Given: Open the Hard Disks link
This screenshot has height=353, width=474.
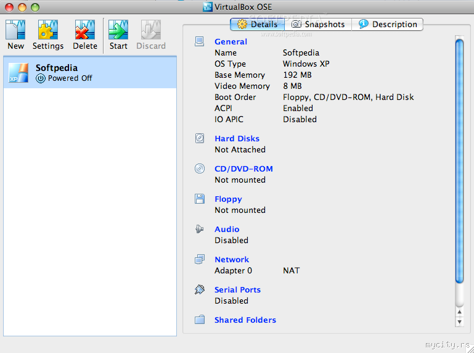Looking at the screenshot, I should pos(237,139).
